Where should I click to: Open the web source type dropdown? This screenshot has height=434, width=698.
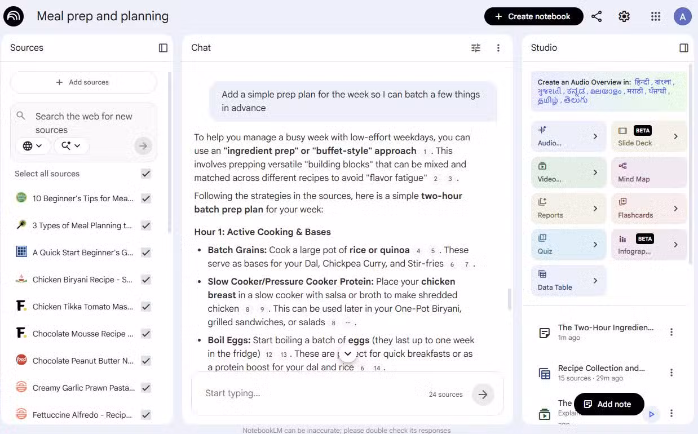coord(33,146)
